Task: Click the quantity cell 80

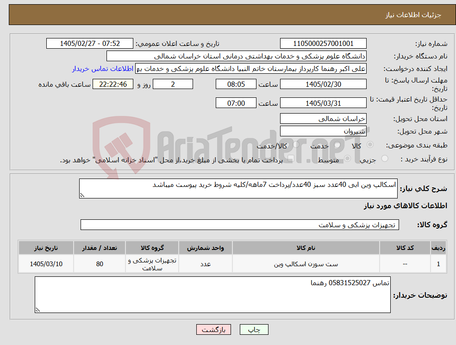Action: 100,264
